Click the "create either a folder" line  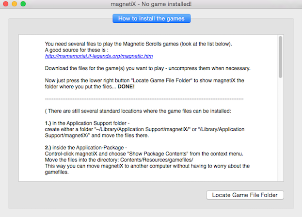[x=144, y=129]
